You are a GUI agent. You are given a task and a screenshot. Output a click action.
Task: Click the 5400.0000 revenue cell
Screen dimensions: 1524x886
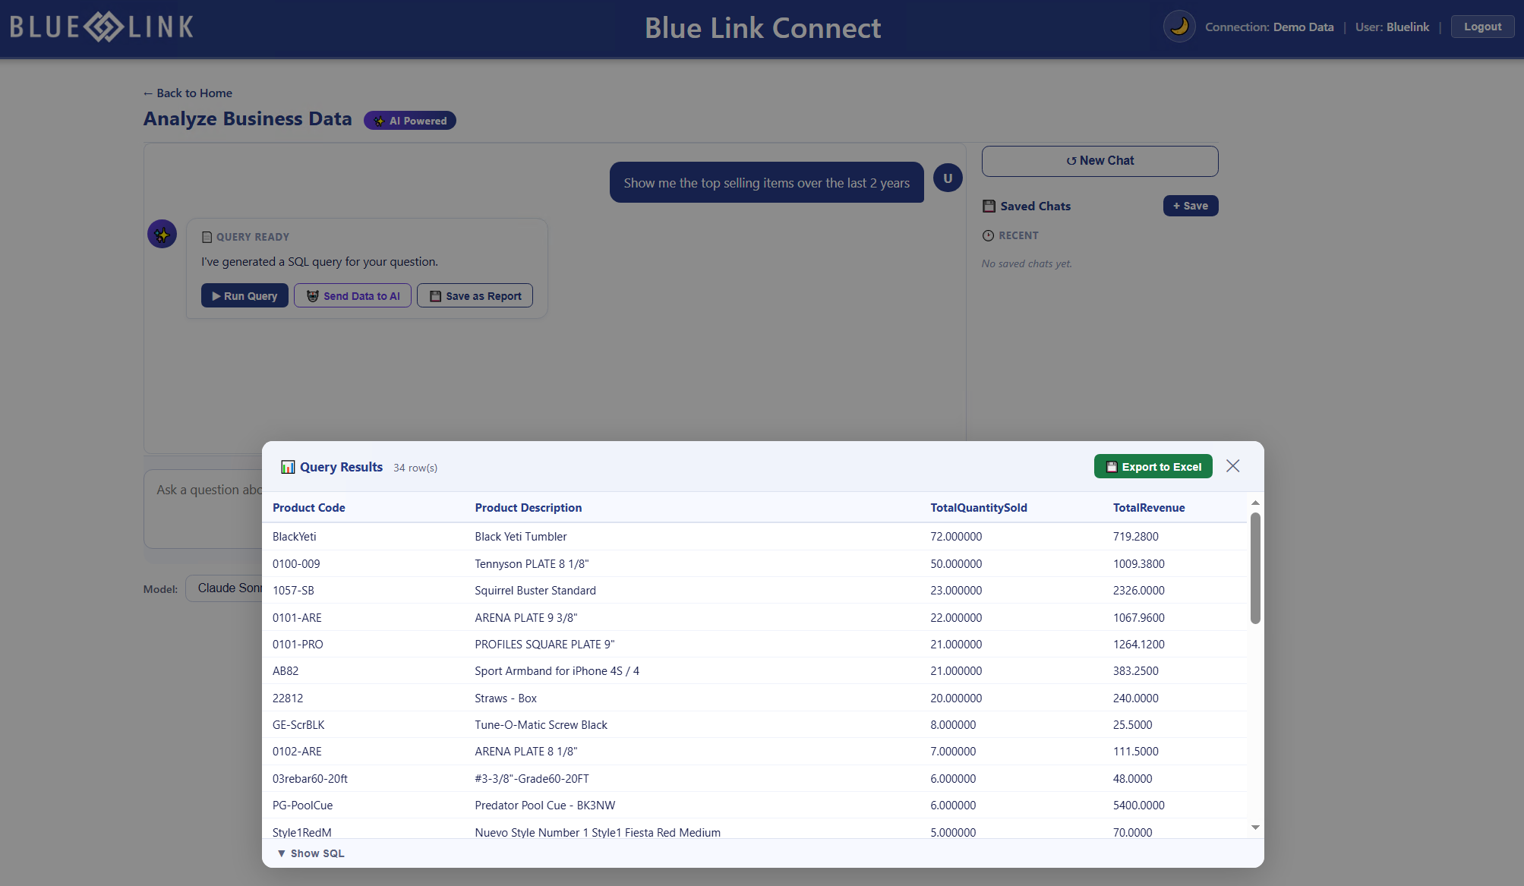coord(1138,806)
